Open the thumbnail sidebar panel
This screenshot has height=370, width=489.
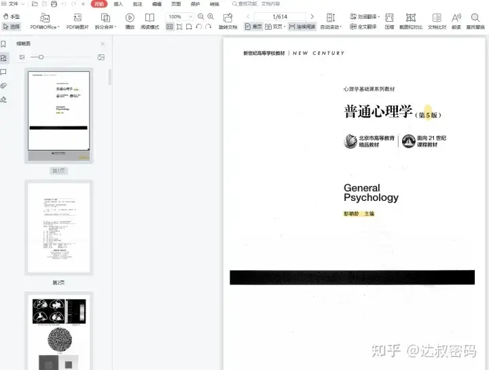4,58
